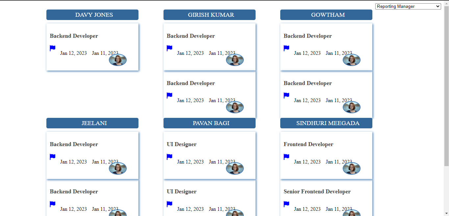449x216 pixels.
Task: Click Jan 12, 2023 in Gowtham's bottom card
Action: [x=307, y=100]
